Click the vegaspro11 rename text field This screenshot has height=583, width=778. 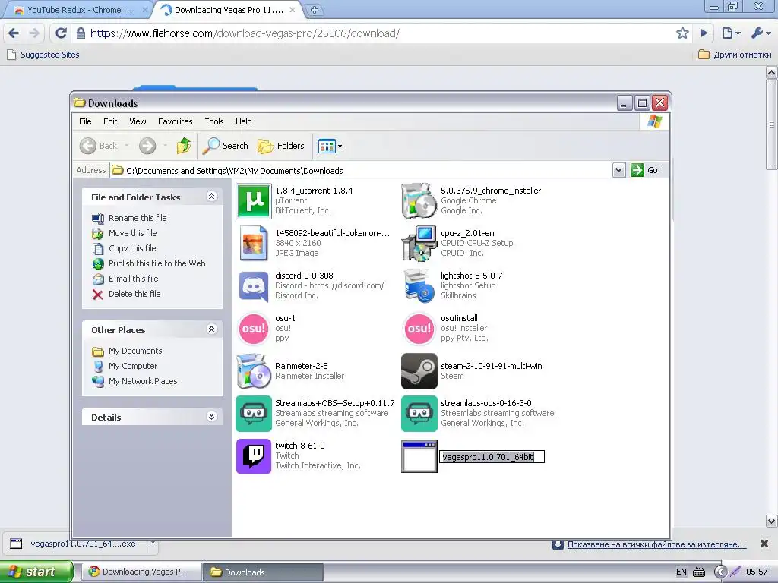[492, 456]
